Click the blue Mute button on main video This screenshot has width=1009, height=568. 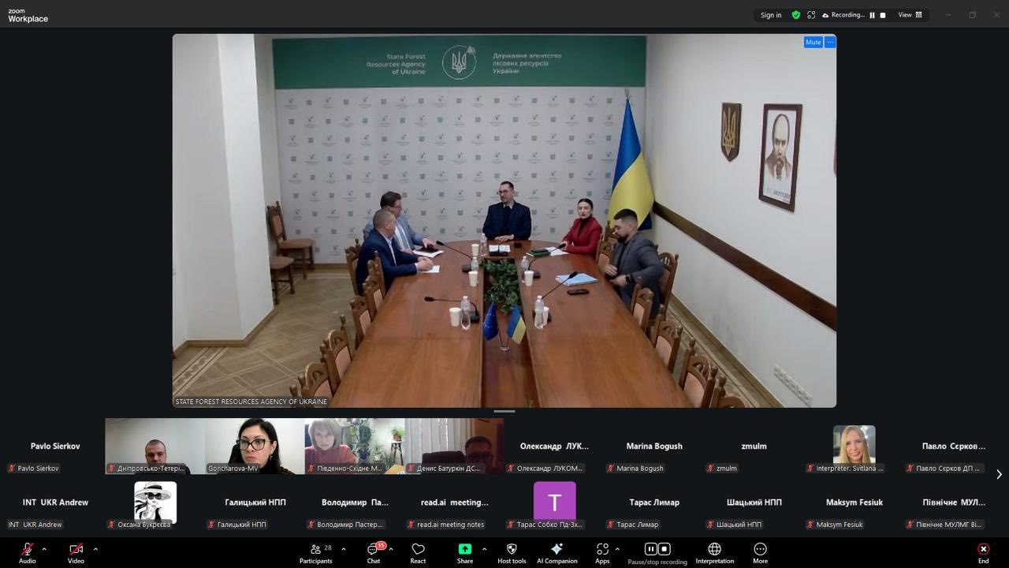pos(813,43)
